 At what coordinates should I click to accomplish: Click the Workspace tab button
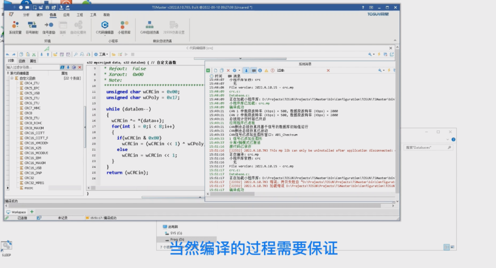[16, 212]
